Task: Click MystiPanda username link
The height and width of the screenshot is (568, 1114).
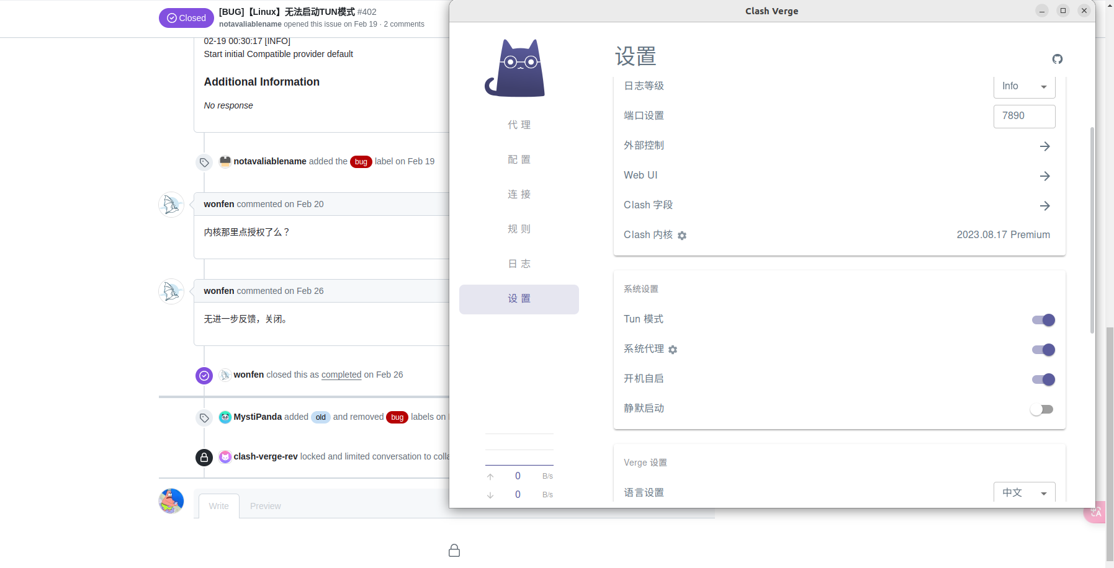Action: click(258, 417)
